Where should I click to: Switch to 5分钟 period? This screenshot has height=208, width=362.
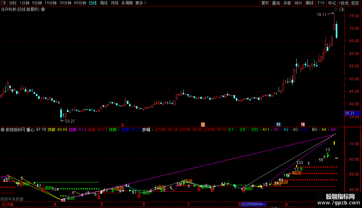37,3
